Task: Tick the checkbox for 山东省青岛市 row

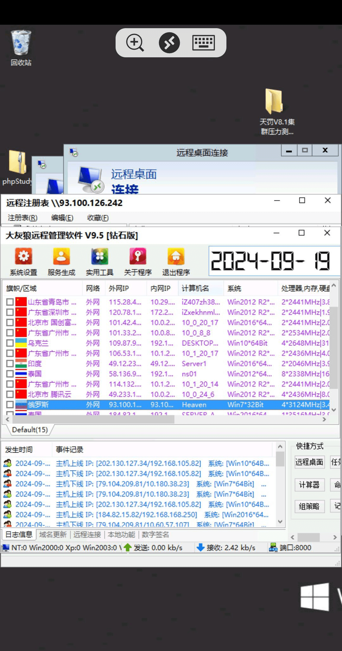Action: pos(10,302)
